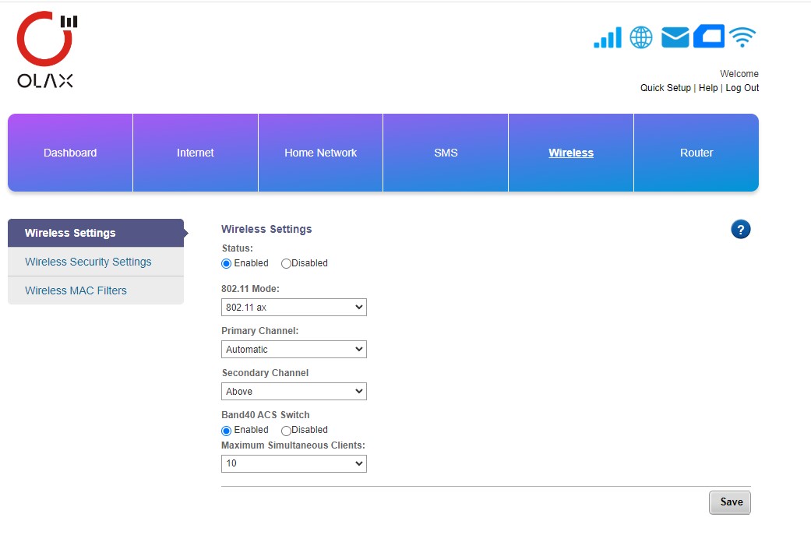811x535 pixels.
Task: Switch to the Dashboard tab
Action: 70,153
